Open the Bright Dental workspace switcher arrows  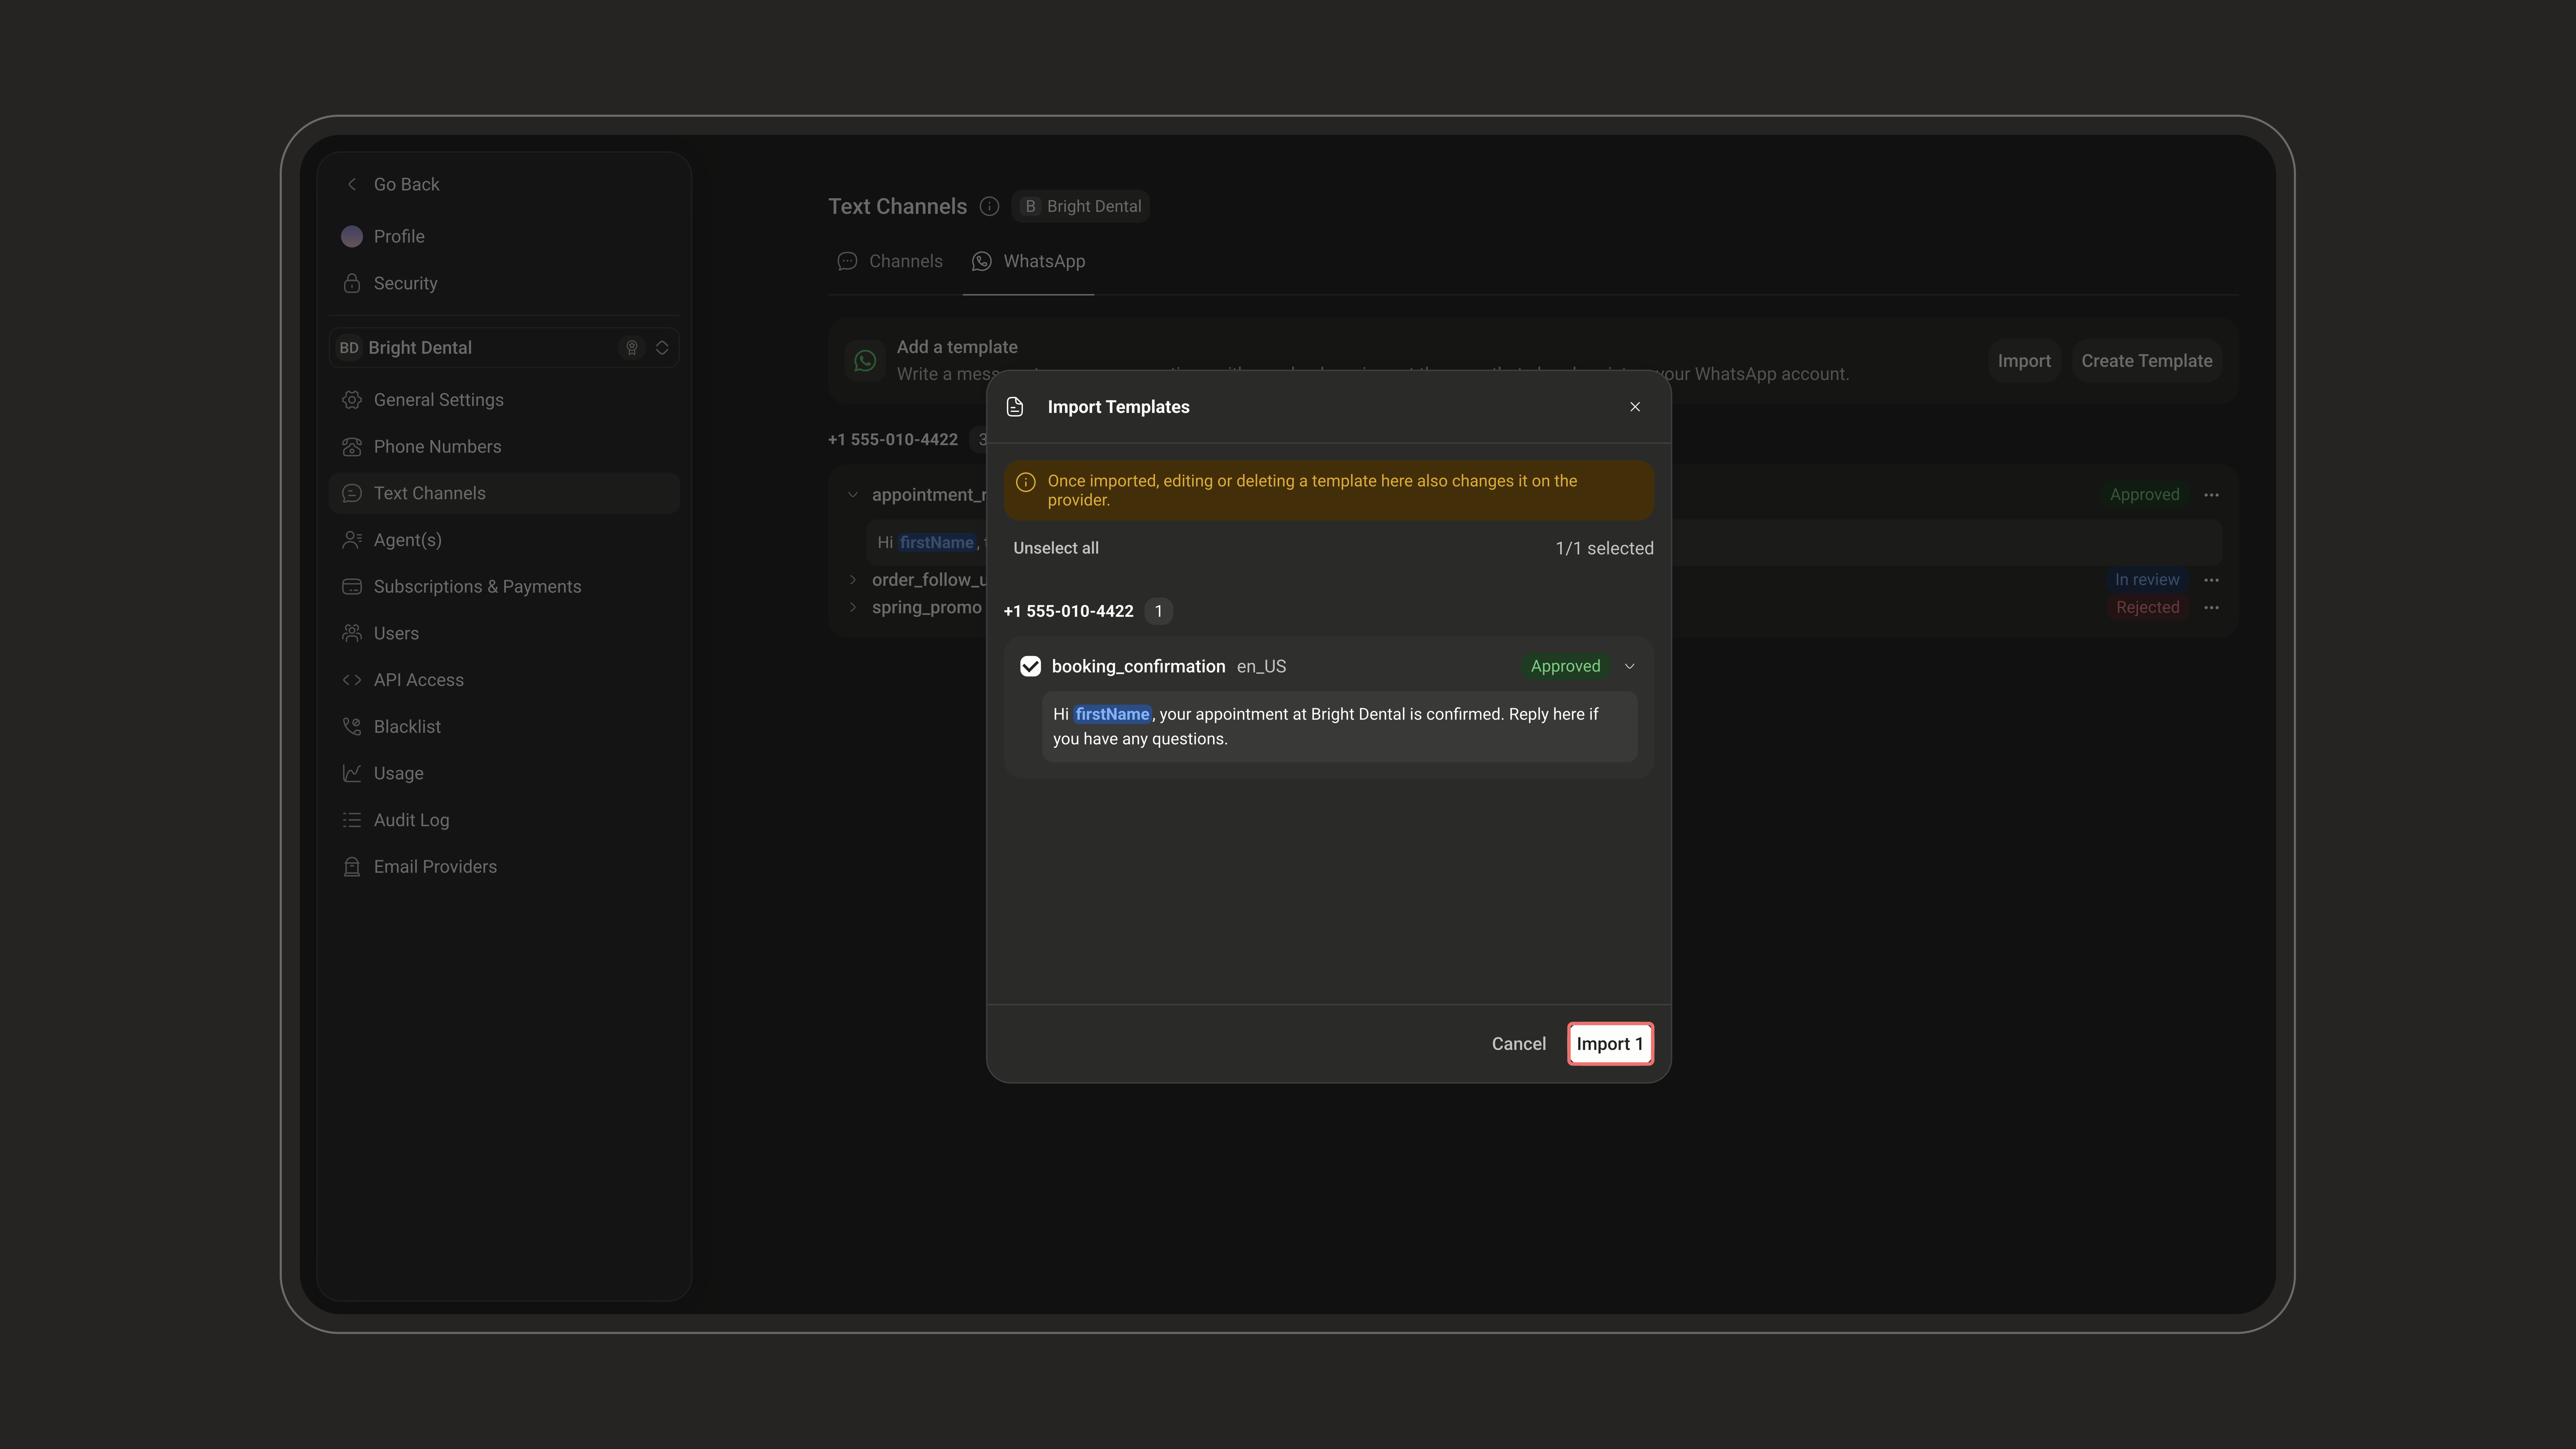[x=662, y=347]
